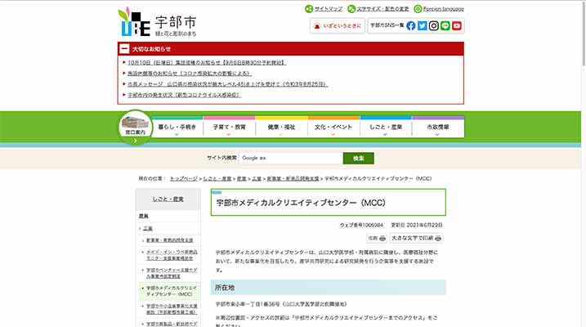This screenshot has height=327, width=586.
Task: Click the 所在地 section heading
Action: pyautogui.click(x=329, y=288)
